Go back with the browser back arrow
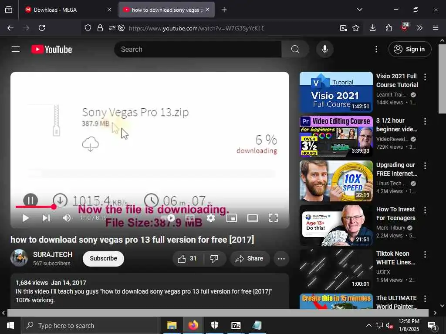The width and height of the screenshot is (446, 334). tap(10, 28)
